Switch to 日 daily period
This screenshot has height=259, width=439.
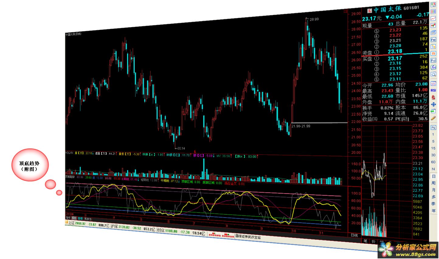[x=434, y=176]
